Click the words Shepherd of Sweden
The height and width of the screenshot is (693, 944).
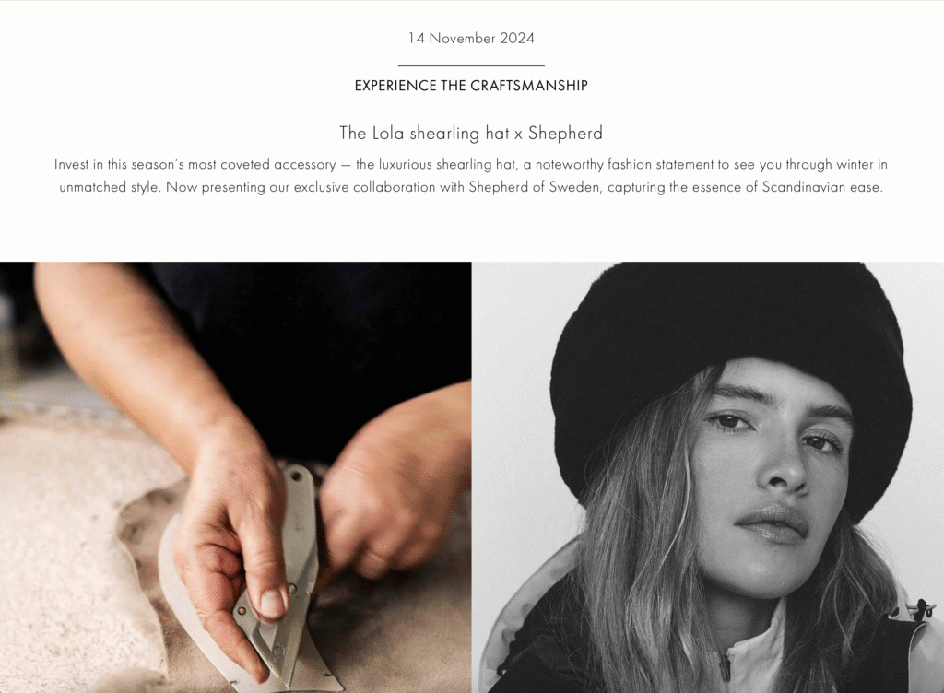coord(534,187)
